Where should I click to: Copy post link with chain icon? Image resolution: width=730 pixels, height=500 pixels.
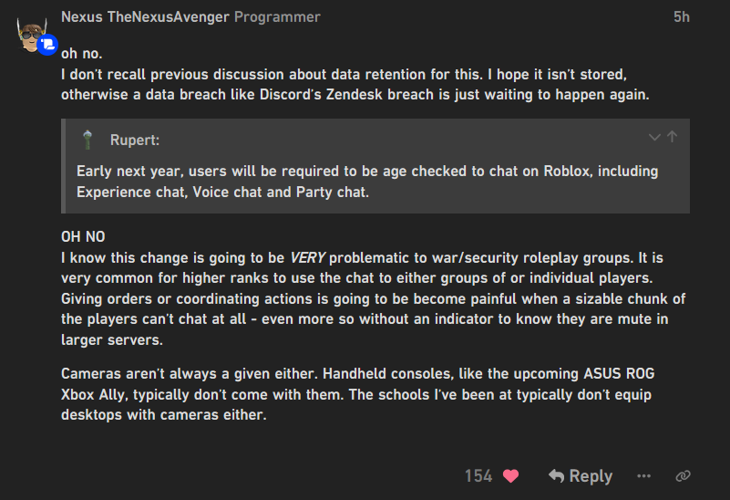(682, 475)
